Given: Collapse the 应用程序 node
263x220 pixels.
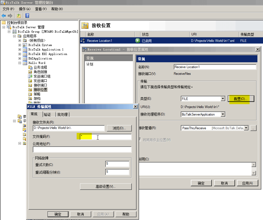Looking at the screenshot, I should tap(15, 36).
